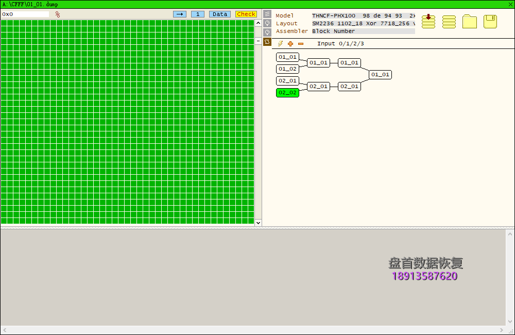Open the Model field showing THNCF-PHX100
This screenshot has height=335, width=515.
(x=360, y=15)
